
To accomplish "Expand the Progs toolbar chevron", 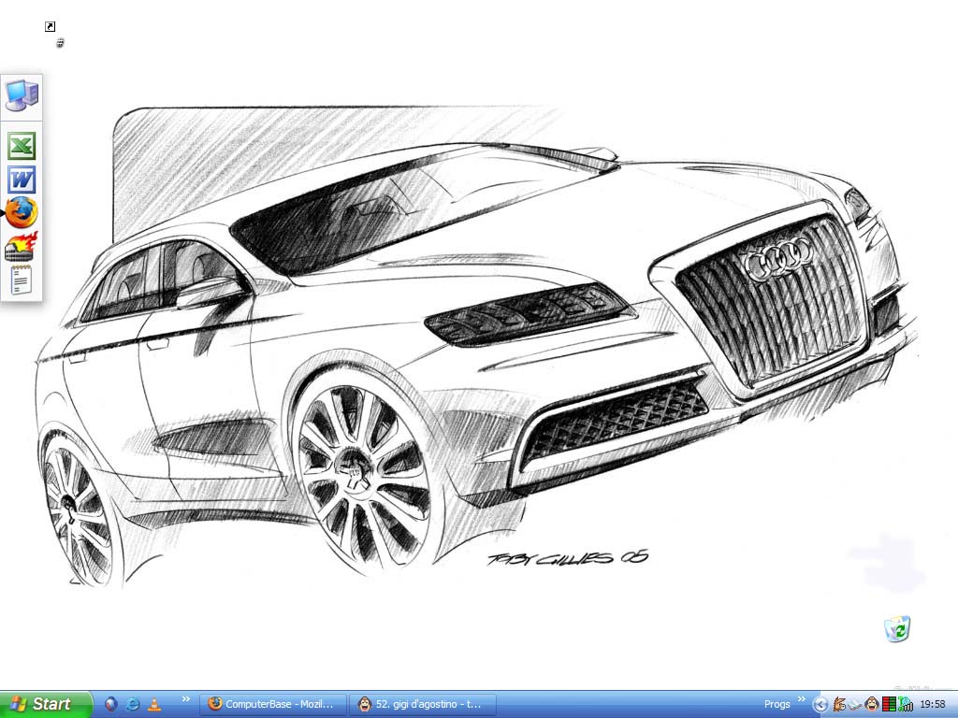I will [x=802, y=699].
